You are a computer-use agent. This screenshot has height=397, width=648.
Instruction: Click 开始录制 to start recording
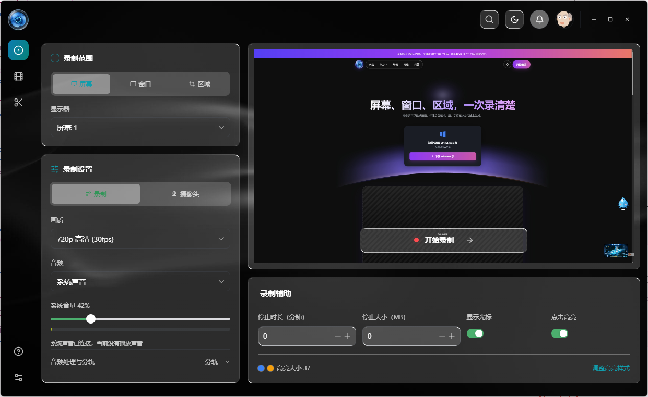[x=444, y=240]
